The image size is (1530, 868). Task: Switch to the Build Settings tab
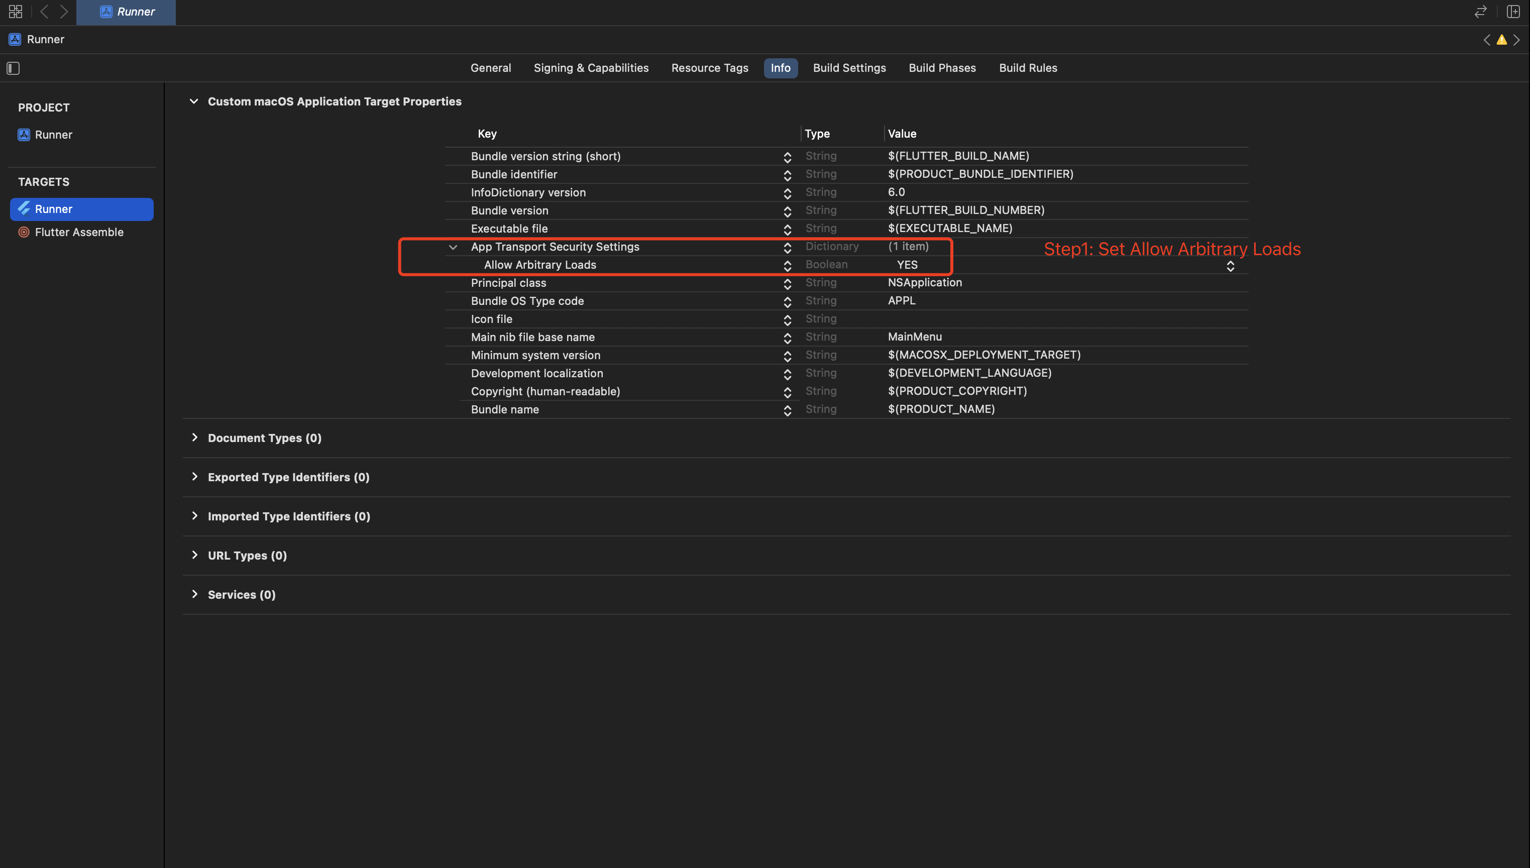click(849, 67)
